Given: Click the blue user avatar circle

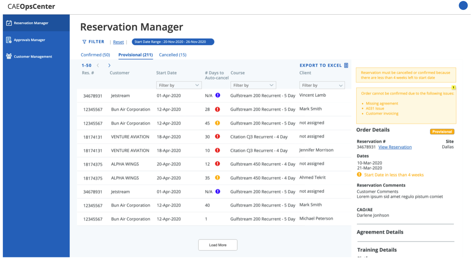Looking at the screenshot, I should (x=463, y=6).
